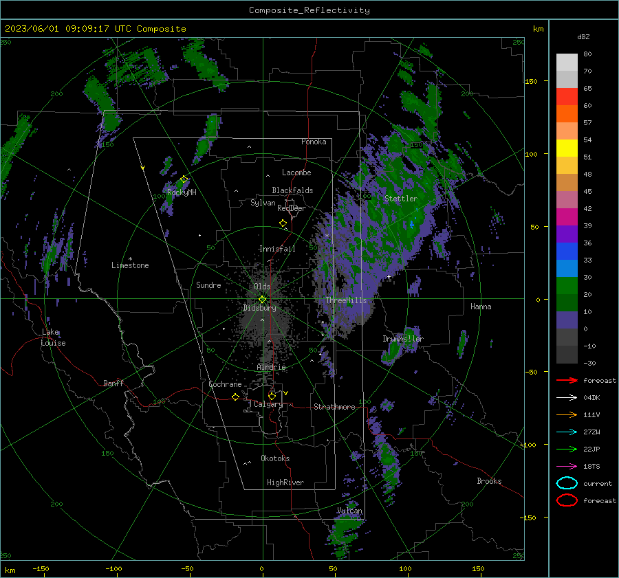Select the 80 dBZ color swatch
619x578 pixels.
(x=567, y=62)
